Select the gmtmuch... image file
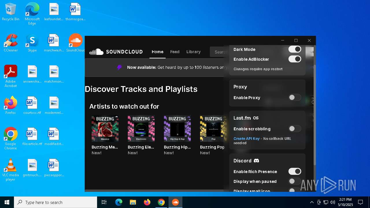This screenshot has height=208, width=370. point(32,168)
